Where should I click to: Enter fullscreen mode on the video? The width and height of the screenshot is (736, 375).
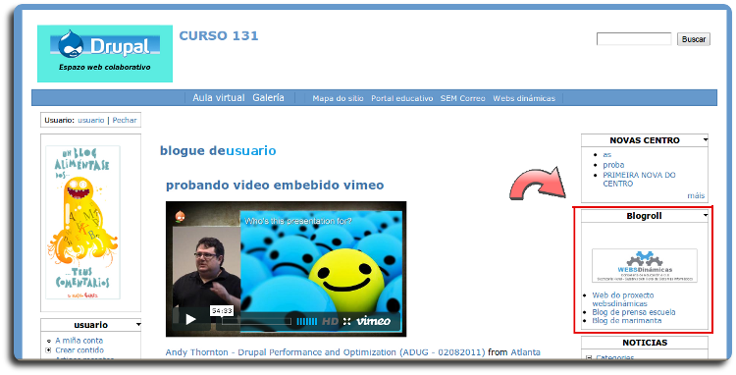tap(346, 321)
